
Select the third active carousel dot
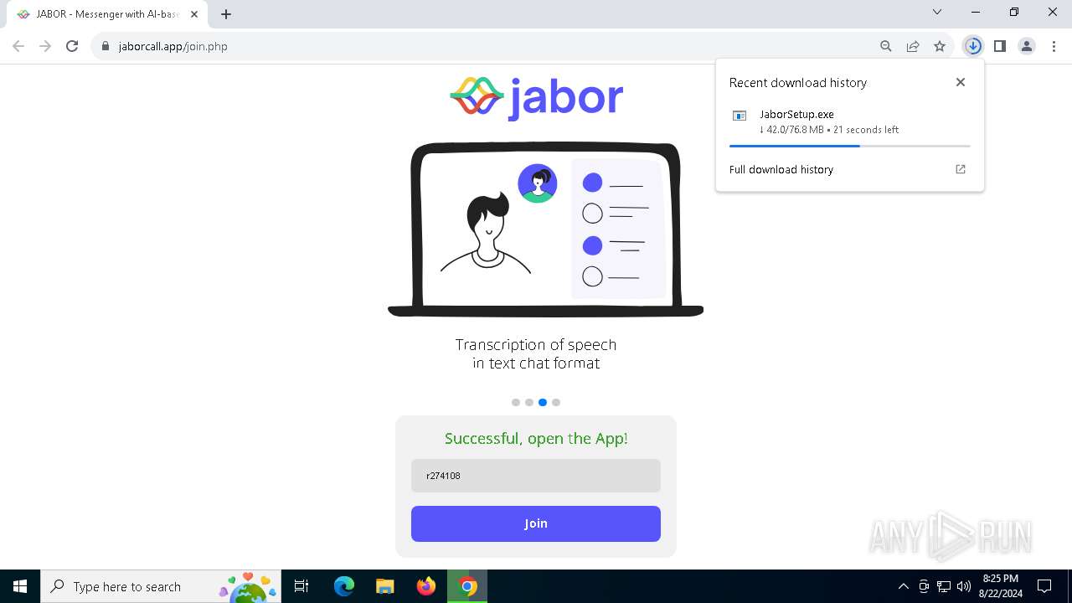click(x=543, y=402)
